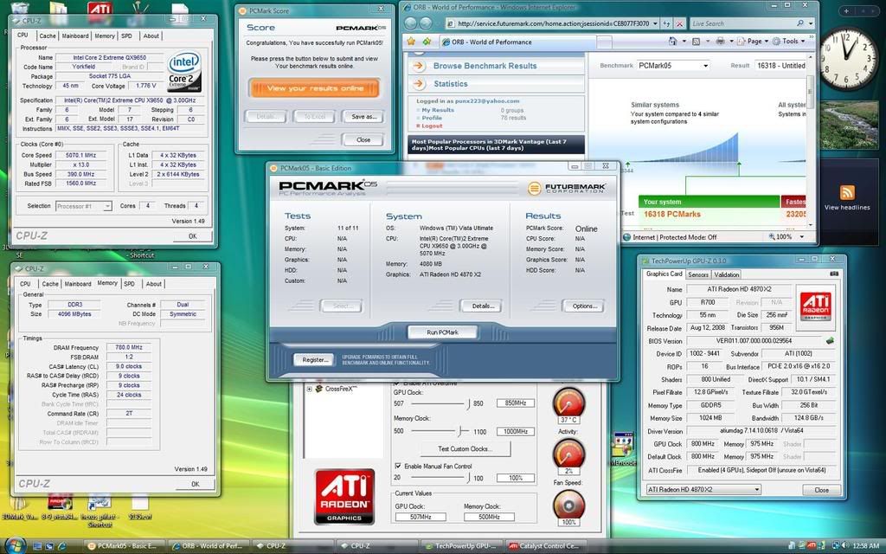Click the Save as button in PCMark Score
The width and height of the screenshot is (886, 554).
[363, 117]
